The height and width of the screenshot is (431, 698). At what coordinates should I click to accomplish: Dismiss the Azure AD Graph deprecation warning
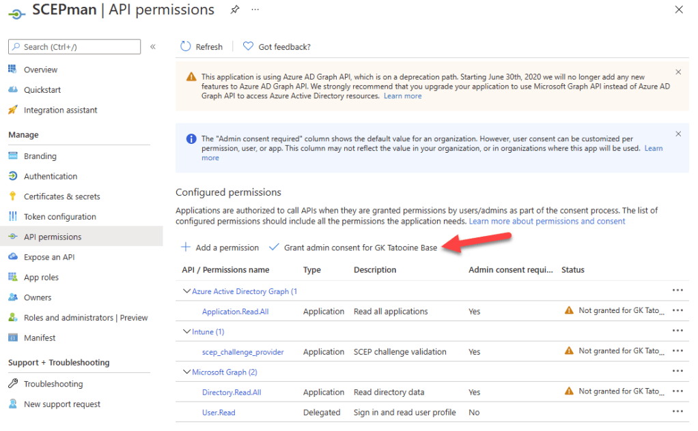pyautogui.click(x=678, y=72)
